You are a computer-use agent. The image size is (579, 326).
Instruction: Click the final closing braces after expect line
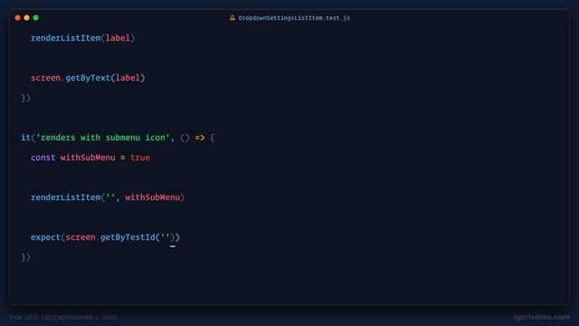25,257
